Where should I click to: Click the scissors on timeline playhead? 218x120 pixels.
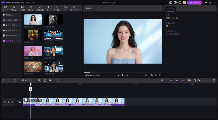[x=31, y=89]
